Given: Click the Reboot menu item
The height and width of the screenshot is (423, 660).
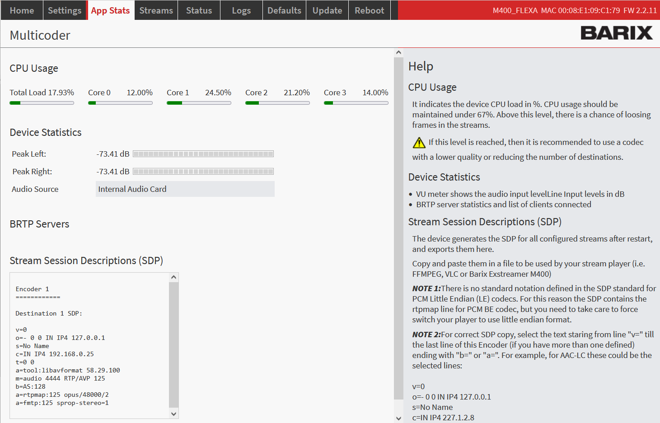Looking at the screenshot, I should click(369, 10).
